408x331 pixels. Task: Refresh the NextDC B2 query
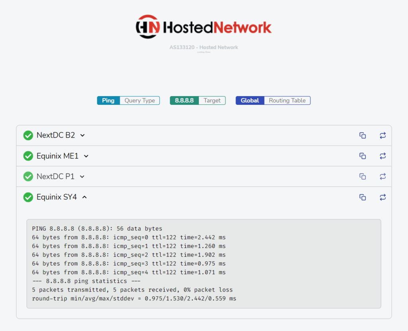382,136
